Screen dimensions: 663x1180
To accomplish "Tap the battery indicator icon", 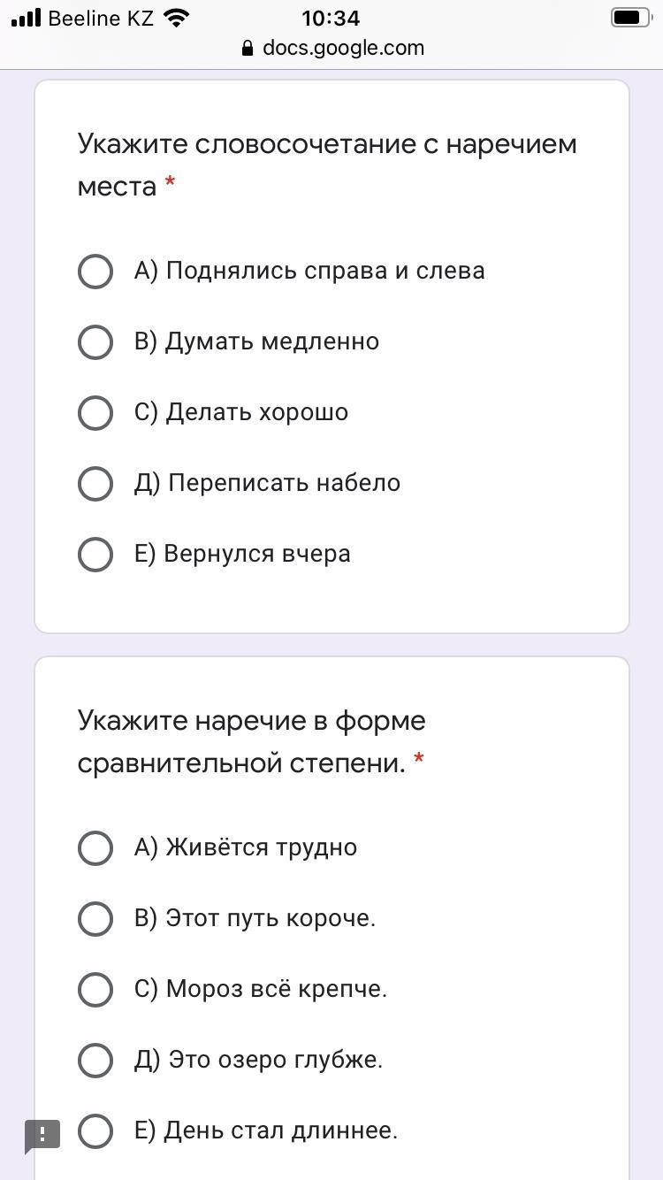I will click(630, 18).
